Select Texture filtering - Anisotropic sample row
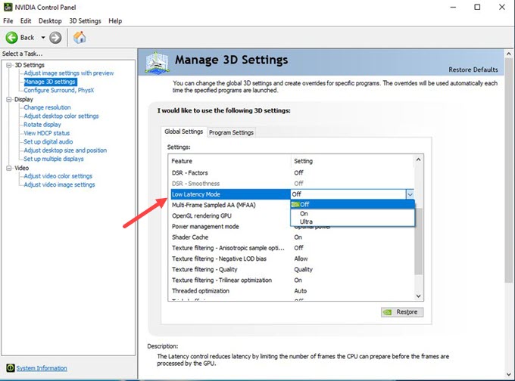The width and height of the screenshot is (515, 381). [292, 248]
